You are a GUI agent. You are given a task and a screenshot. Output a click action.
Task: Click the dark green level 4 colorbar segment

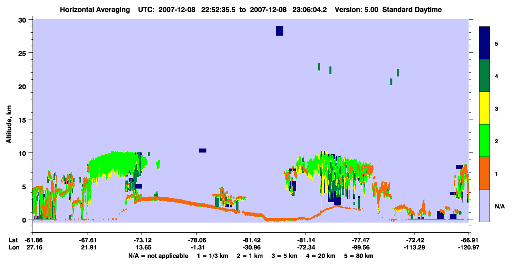point(485,76)
